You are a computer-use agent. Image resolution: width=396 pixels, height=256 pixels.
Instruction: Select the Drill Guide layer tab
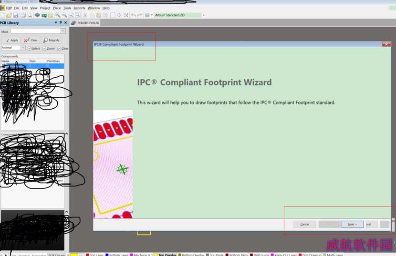[260, 255]
